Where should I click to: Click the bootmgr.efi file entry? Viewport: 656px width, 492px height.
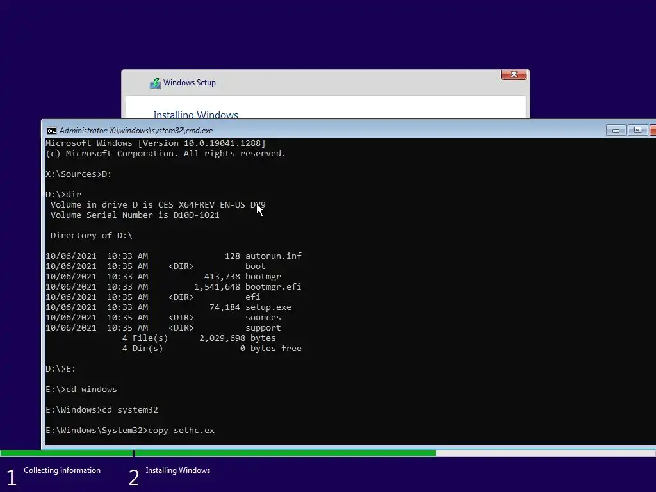pyautogui.click(x=174, y=287)
